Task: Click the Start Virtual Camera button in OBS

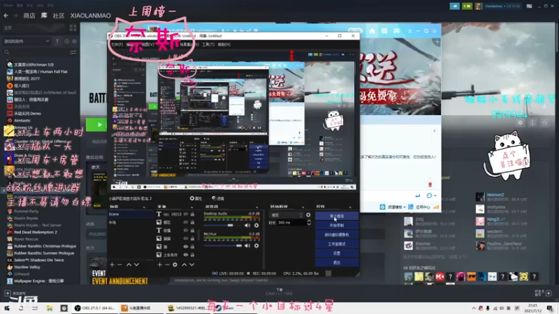Action: (337, 234)
